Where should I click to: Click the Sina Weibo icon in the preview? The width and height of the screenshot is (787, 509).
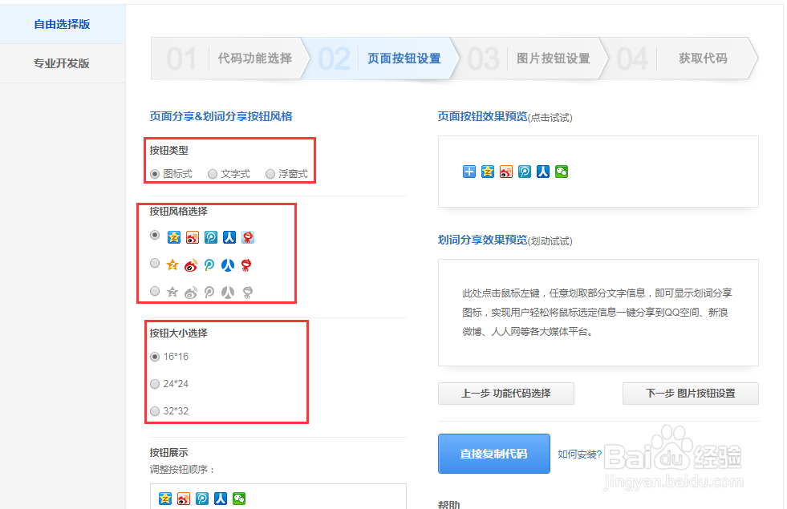tap(506, 172)
